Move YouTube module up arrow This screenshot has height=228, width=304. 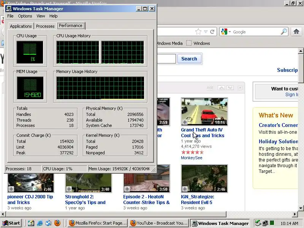[221, 88]
